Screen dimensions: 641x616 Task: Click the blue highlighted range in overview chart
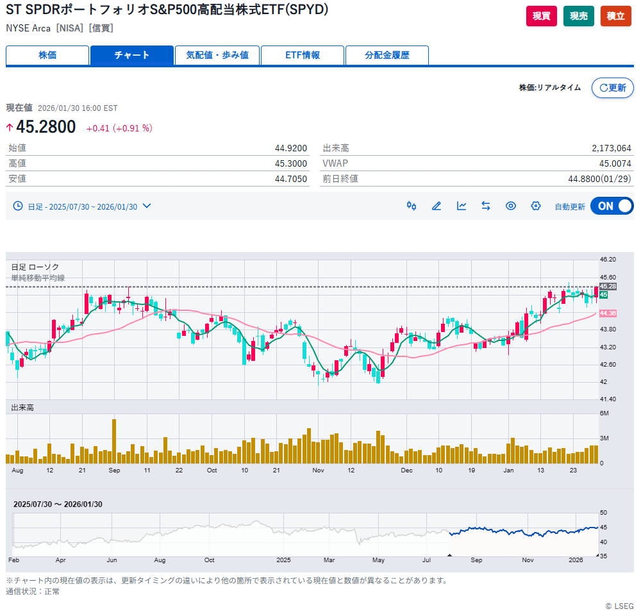tap(522, 531)
